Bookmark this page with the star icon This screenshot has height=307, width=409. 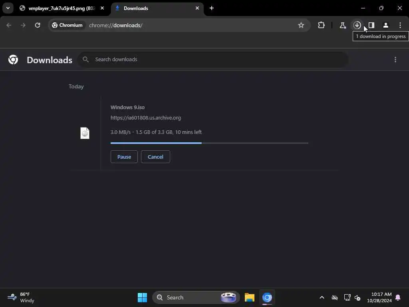click(301, 25)
